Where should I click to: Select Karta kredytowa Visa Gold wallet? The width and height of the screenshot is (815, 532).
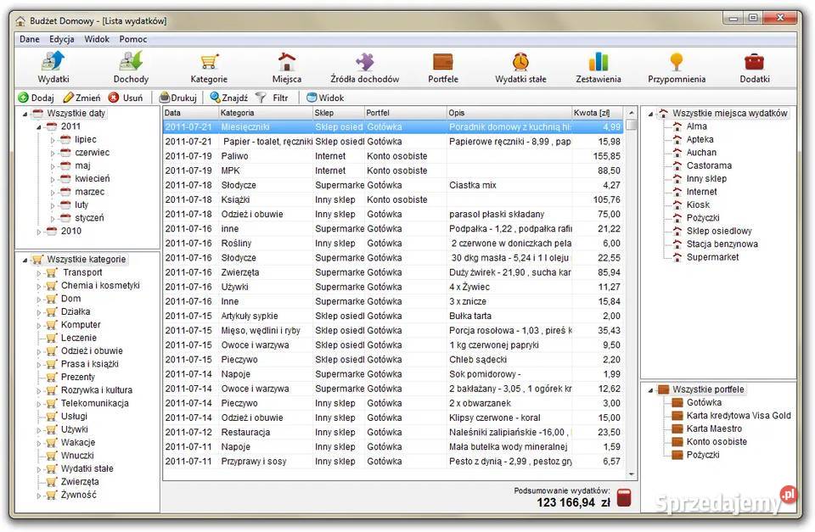point(738,416)
